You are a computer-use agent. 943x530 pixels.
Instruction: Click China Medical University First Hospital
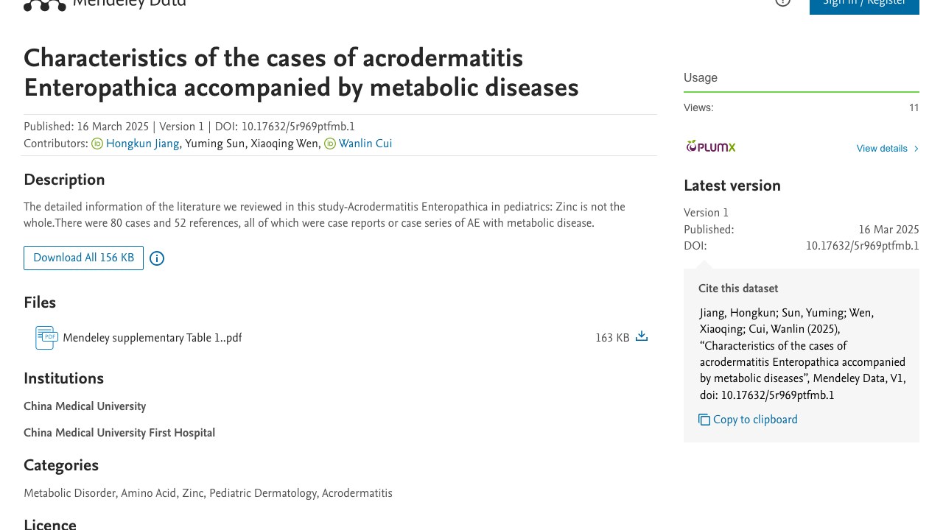pyautogui.click(x=119, y=433)
